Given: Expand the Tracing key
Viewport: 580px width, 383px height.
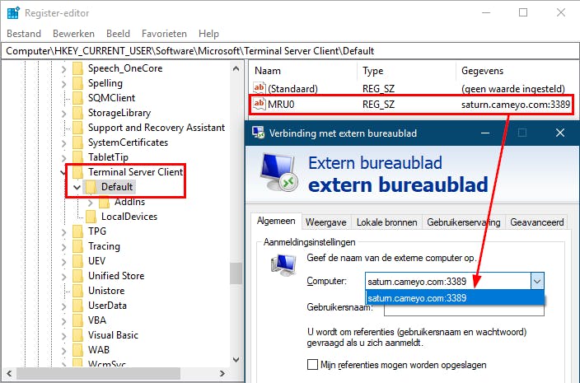Looking at the screenshot, I should 63,246.
